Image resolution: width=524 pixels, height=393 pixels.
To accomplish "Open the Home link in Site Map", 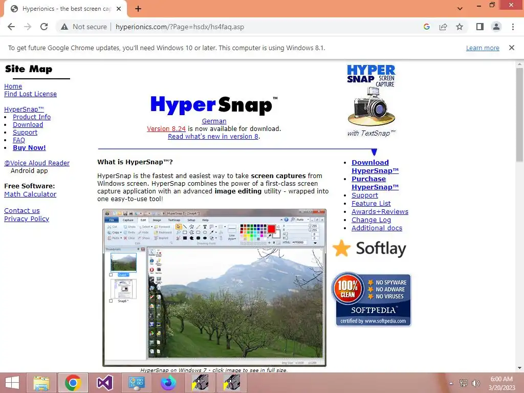I will tap(13, 86).
